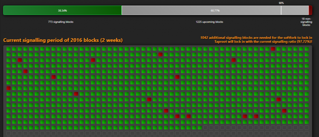Open the first red block in the thirteenth row
319x137 pixels.
coord(177,116)
